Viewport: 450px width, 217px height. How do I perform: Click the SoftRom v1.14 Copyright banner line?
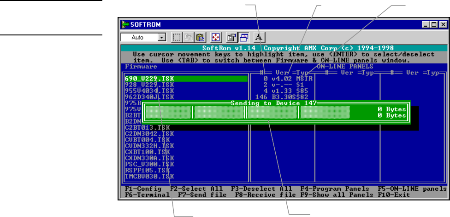pyautogui.click(x=298, y=48)
